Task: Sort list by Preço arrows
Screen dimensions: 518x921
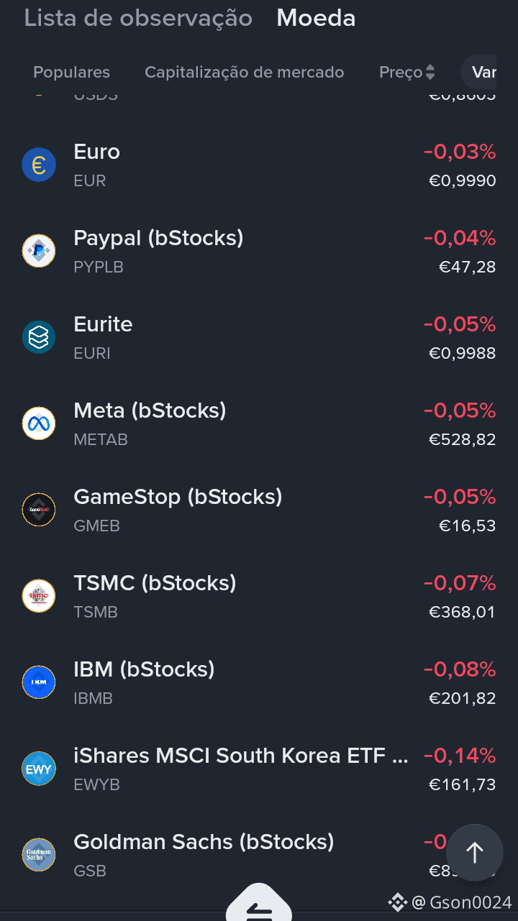Action: (430, 72)
